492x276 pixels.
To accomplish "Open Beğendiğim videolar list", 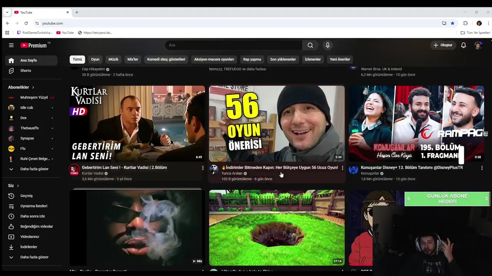I will 31,227.
